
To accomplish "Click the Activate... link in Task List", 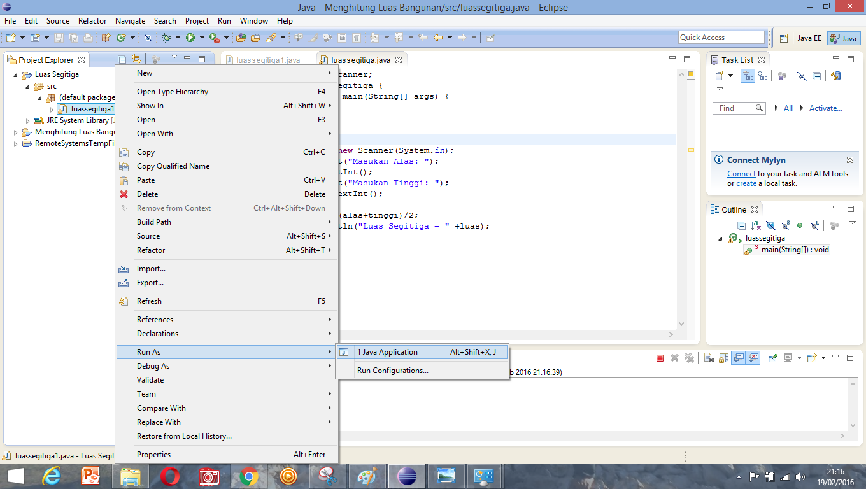I will [826, 108].
